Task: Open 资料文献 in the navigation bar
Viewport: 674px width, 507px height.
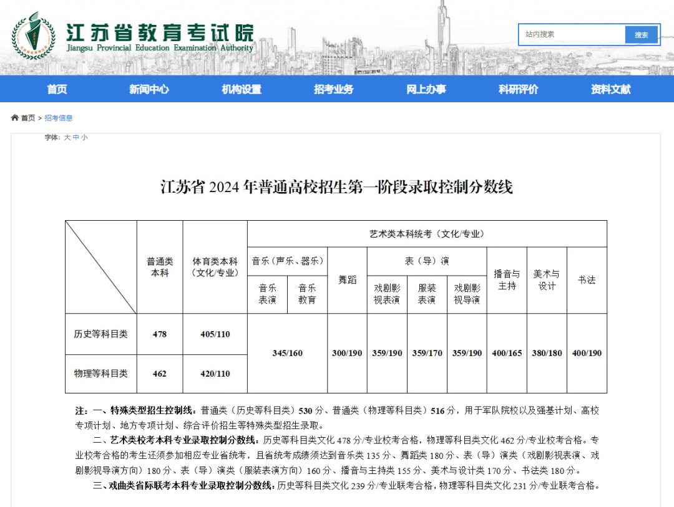Action: click(x=610, y=89)
